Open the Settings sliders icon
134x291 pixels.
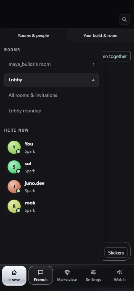(x=93, y=272)
